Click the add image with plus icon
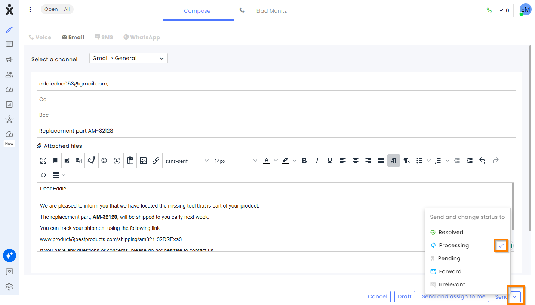 pos(67,161)
